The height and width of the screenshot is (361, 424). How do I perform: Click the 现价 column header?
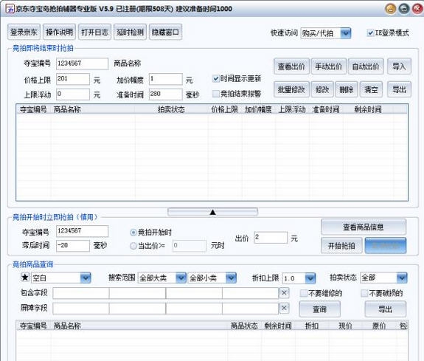click(345, 326)
